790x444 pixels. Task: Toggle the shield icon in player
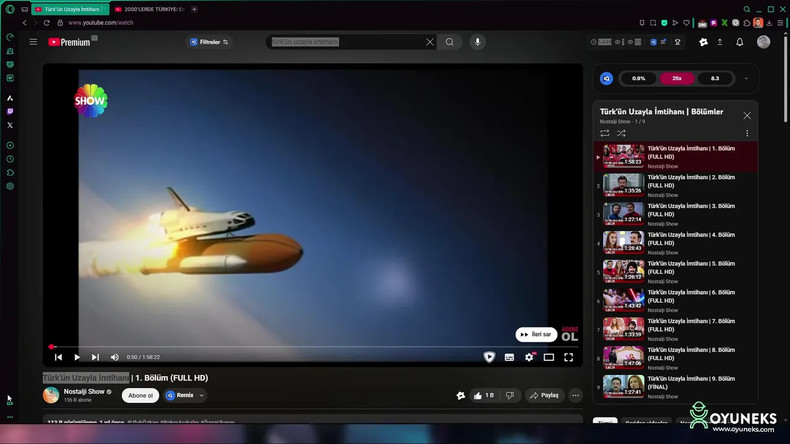click(489, 357)
